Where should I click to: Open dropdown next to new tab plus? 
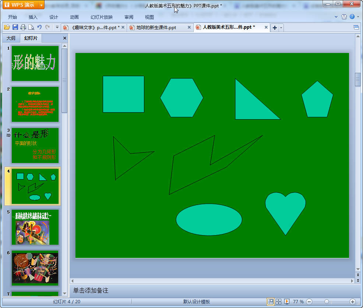click(x=281, y=28)
